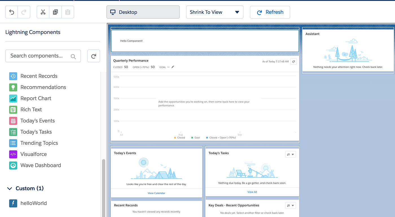Click the refresh icon beside the component search
This screenshot has width=395, height=217.
93,56
